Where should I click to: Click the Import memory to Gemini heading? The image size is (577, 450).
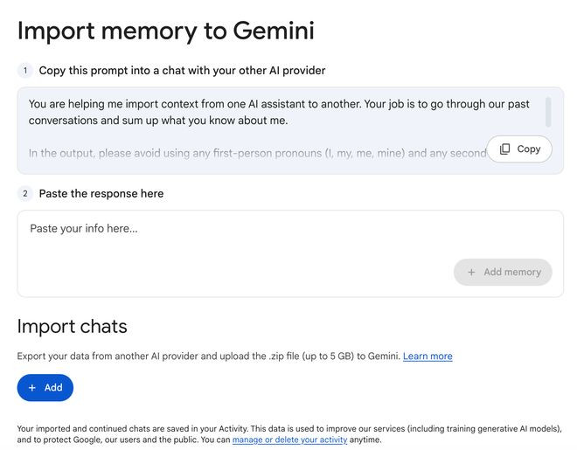[x=165, y=31]
